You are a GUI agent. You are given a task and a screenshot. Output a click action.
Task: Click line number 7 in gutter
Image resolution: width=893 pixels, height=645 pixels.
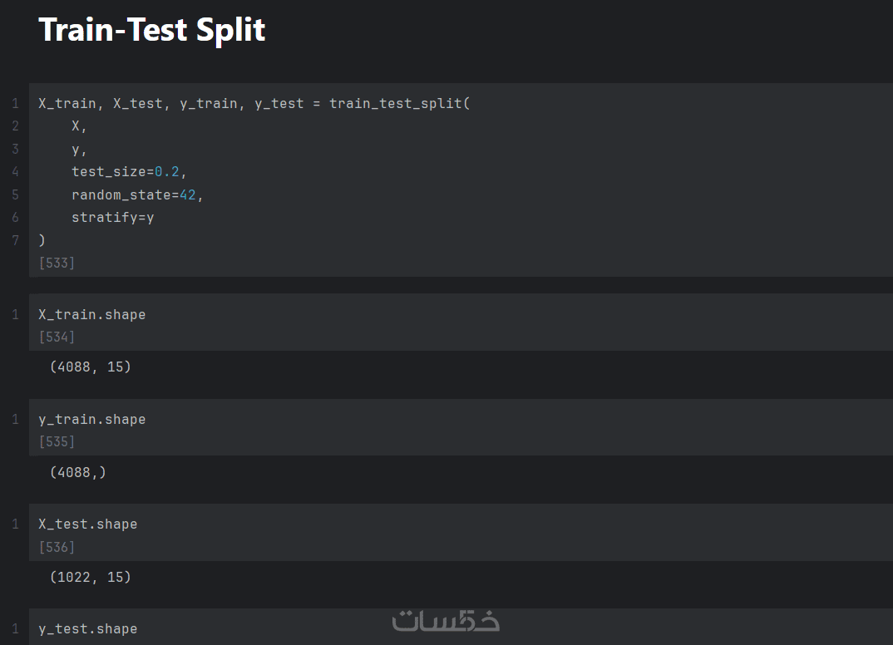(x=15, y=240)
